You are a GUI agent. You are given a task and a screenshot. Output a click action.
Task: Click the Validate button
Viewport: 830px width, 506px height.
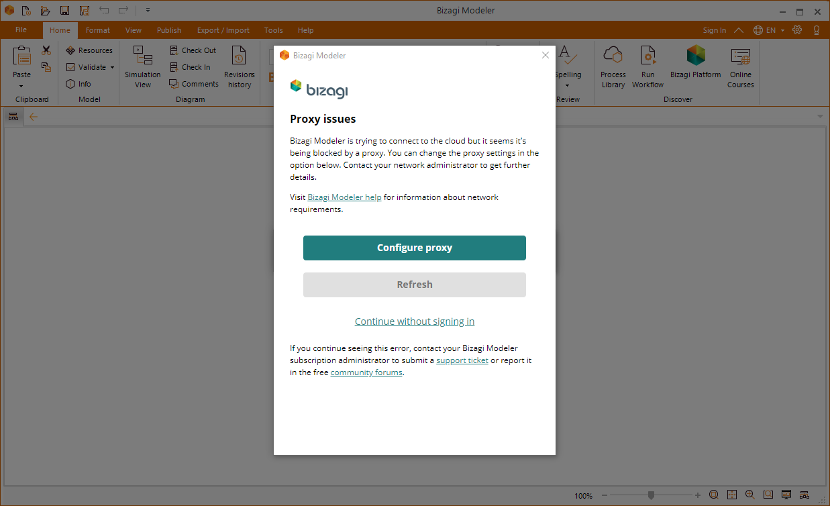(x=86, y=67)
